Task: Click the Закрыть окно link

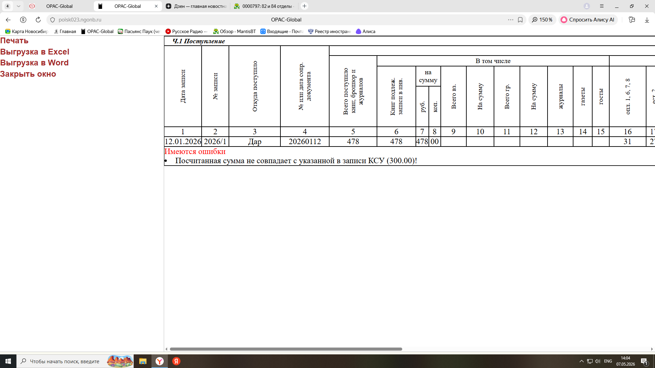Action: (28, 74)
